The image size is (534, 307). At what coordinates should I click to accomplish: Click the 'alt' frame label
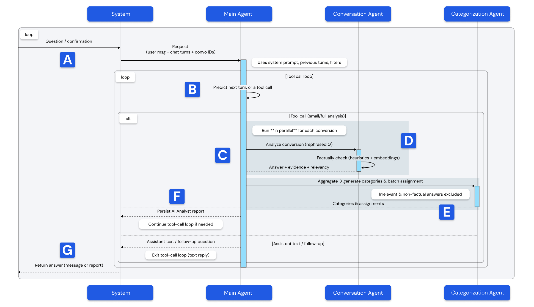pos(128,119)
